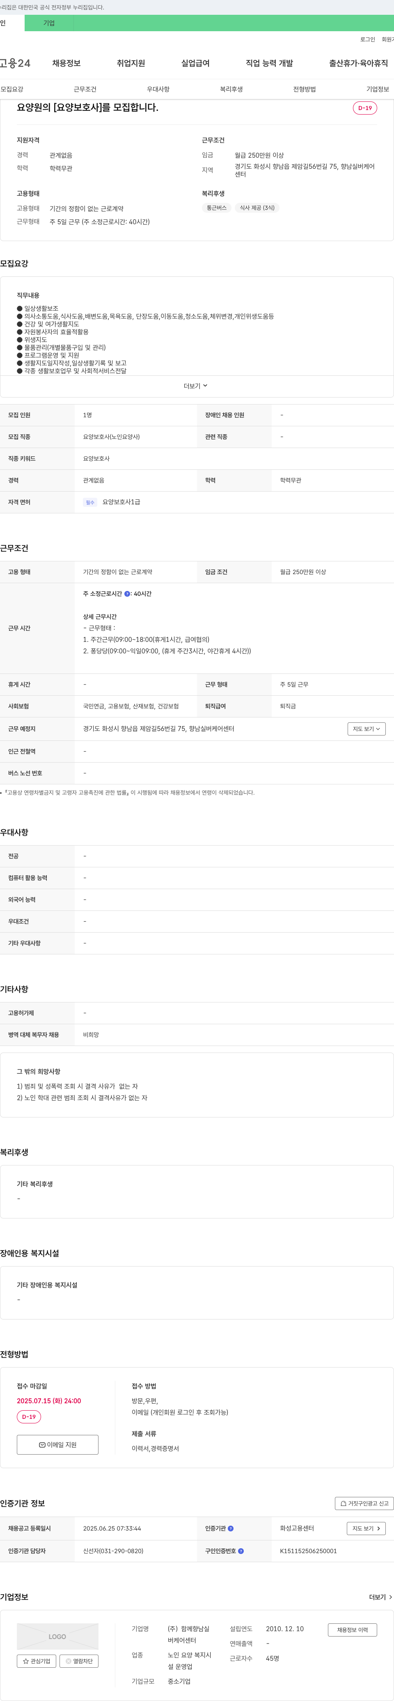Jump to the 복리후생 section tab

(231, 89)
